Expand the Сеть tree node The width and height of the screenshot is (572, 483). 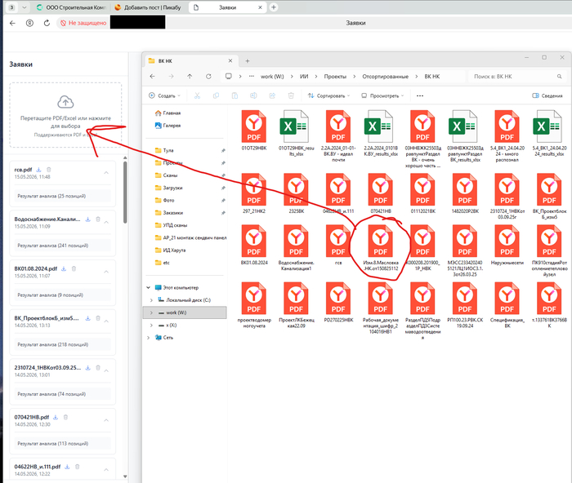(149, 338)
